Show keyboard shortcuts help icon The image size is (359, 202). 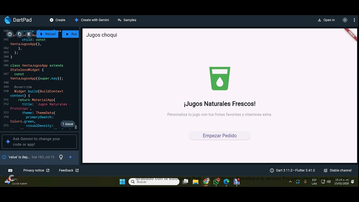(10, 34)
